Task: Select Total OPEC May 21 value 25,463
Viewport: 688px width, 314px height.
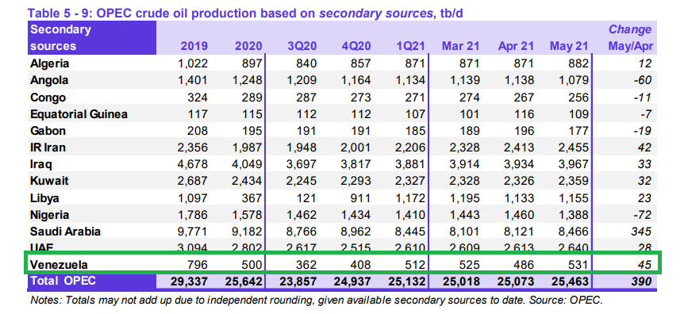Action: point(569,281)
